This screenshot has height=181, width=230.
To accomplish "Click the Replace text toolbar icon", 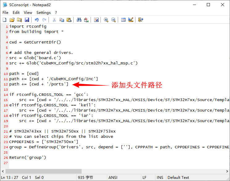I will (86, 20).
